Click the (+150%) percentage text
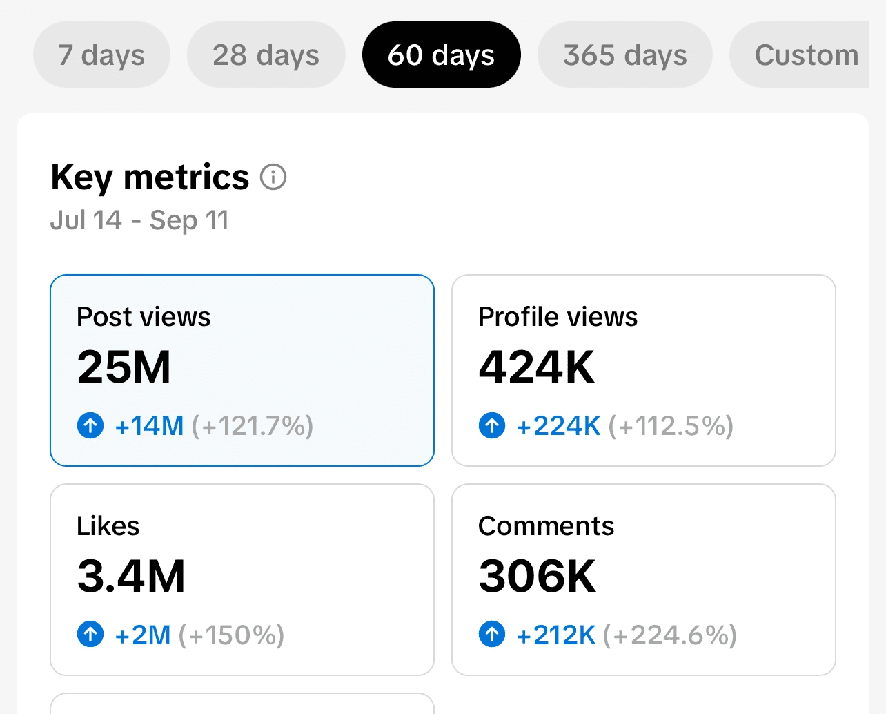The image size is (886, 714). tap(232, 635)
